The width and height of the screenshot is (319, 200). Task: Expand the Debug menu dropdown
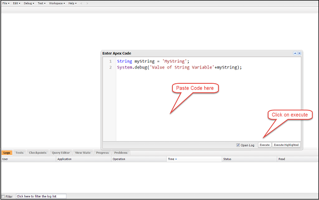click(29, 3)
